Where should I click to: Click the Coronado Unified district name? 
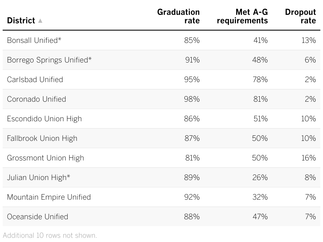(37, 99)
